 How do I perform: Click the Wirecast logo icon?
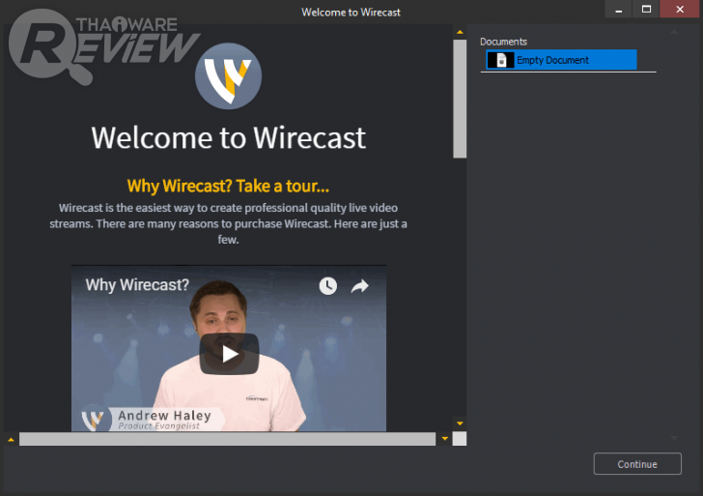pyautogui.click(x=228, y=76)
